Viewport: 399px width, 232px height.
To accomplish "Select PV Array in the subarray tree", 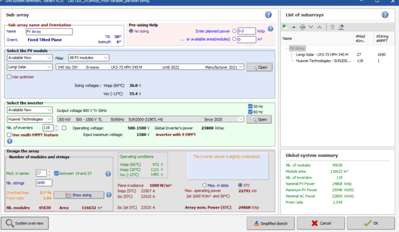I will point(297,48).
